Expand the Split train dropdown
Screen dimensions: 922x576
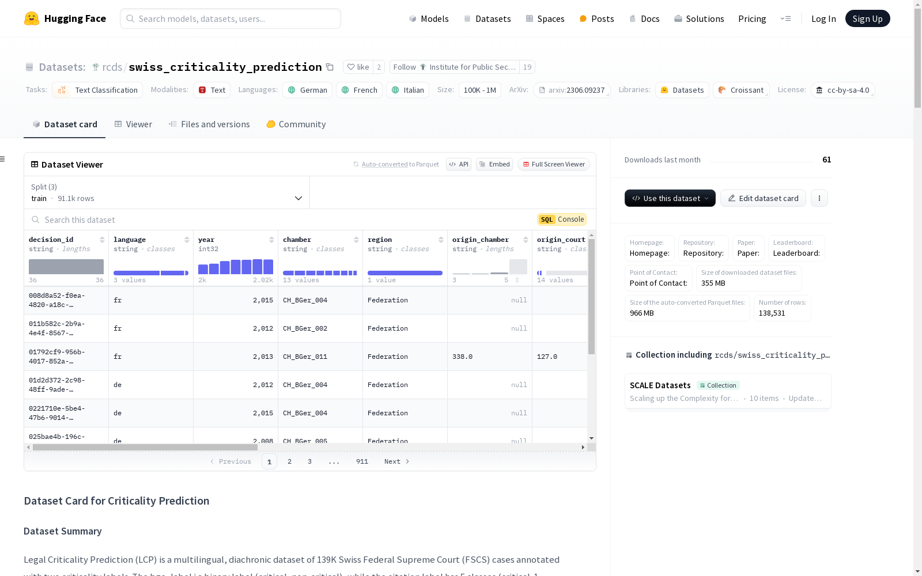[x=167, y=192]
